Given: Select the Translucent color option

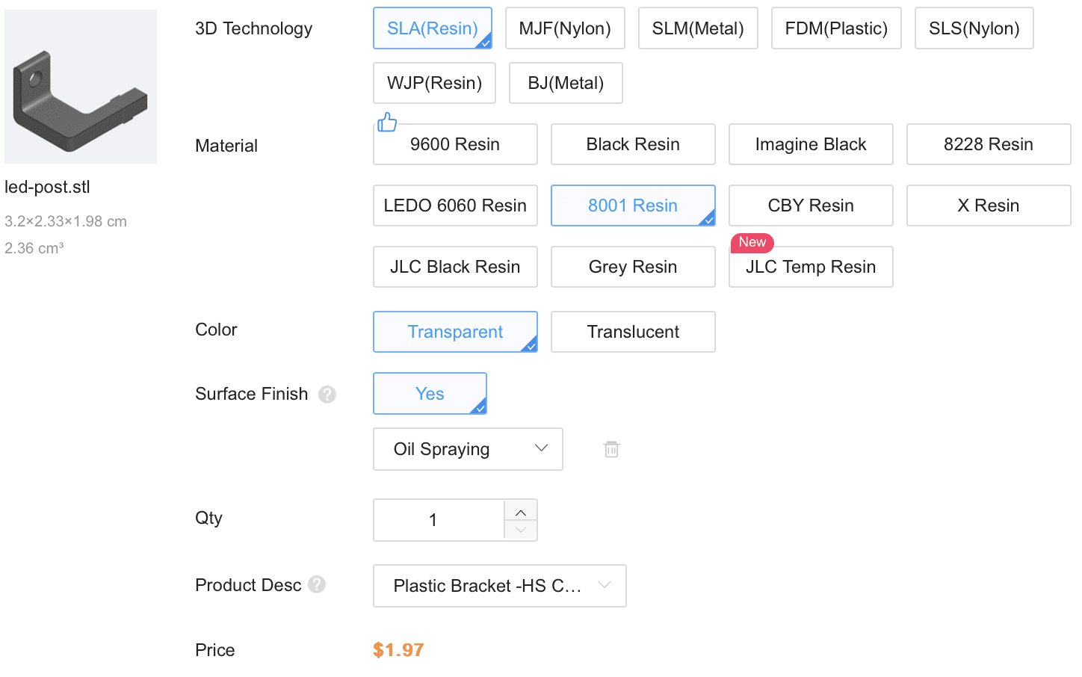Looking at the screenshot, I should (633, 332).
